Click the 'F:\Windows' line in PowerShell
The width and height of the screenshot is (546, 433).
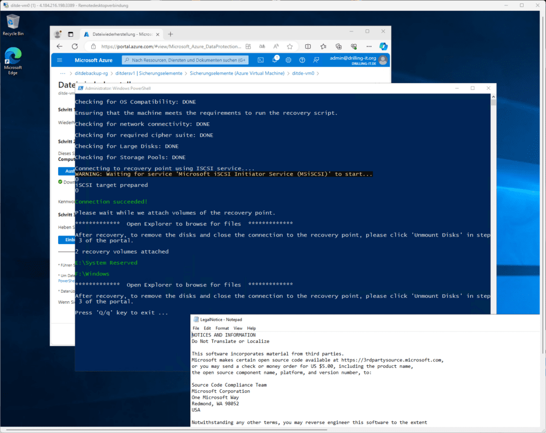point(92,274)
